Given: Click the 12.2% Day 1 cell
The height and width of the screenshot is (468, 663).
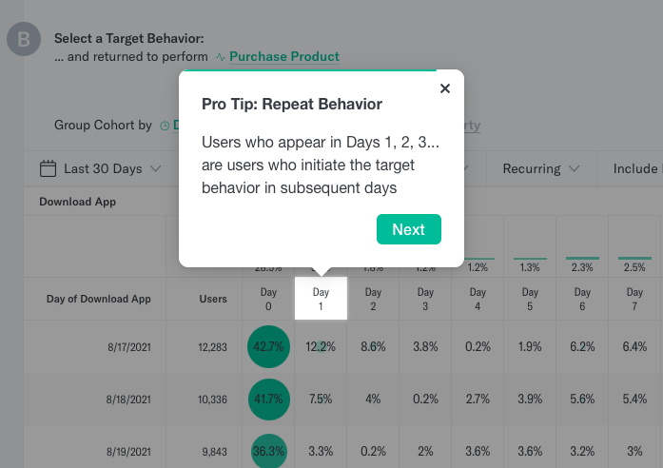Looking at the screenshot, I should (x=321, y=346).
